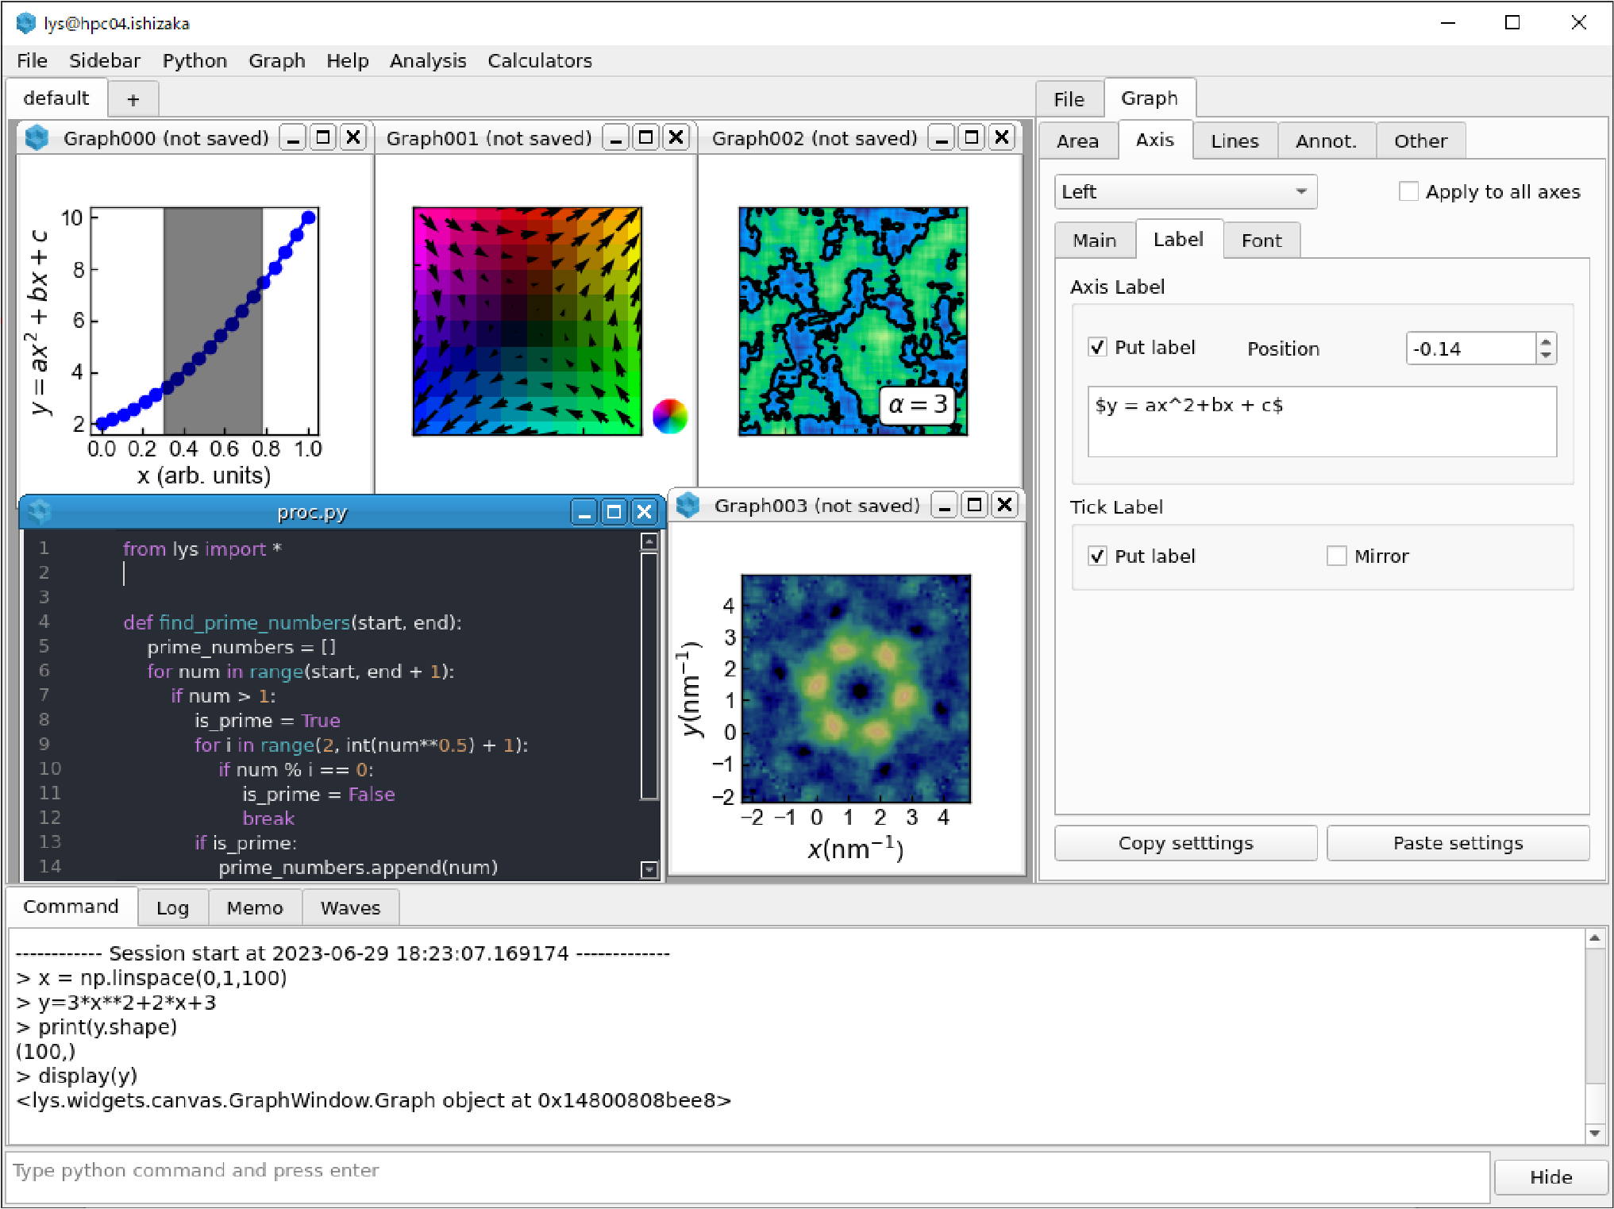
Task: Click the Graph000 window lys logo icon
Action: pyautogui.click(x=37, y=138)
